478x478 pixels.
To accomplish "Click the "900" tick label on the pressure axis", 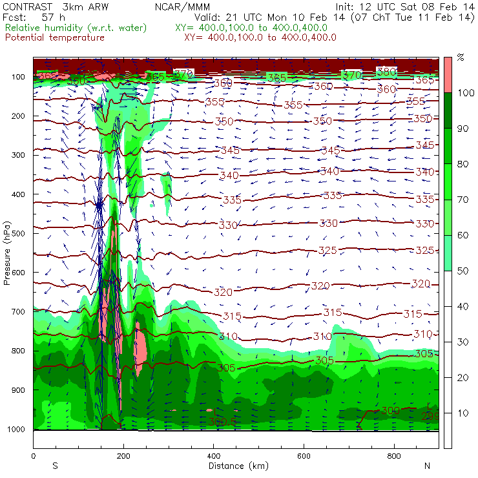I will point(18,390).
